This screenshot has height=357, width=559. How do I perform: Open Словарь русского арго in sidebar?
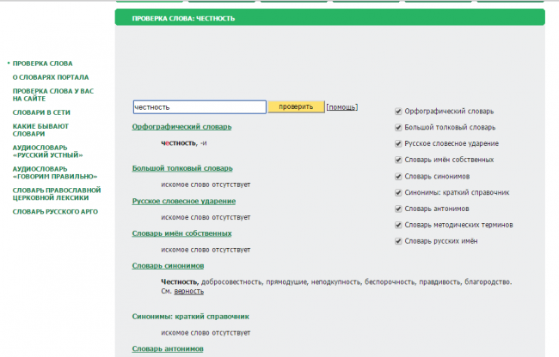(x=54, y=212)
